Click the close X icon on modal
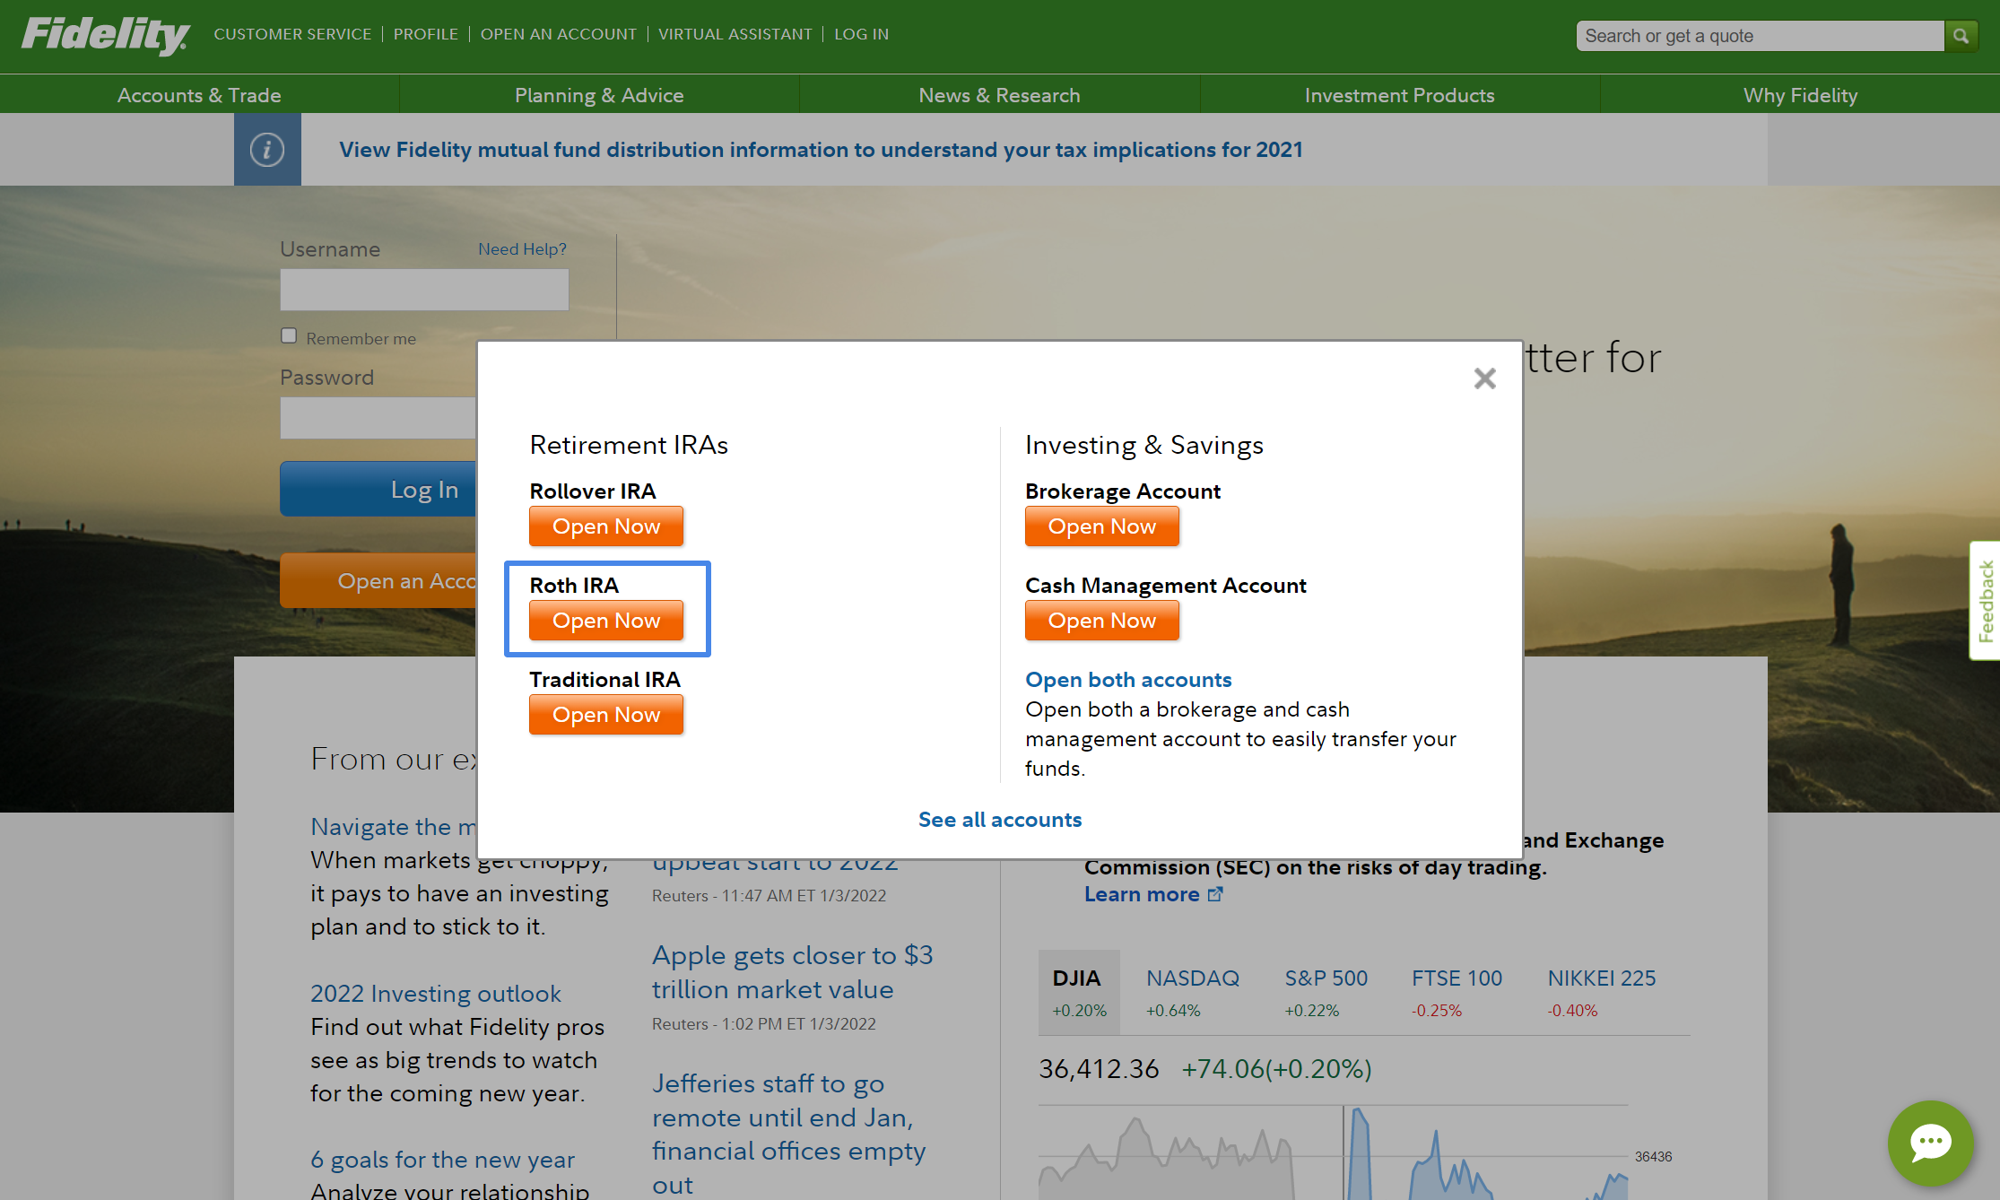The width and height of the screenshot is (2000, 1200). pyautogui.click(x=1484, y=378)
